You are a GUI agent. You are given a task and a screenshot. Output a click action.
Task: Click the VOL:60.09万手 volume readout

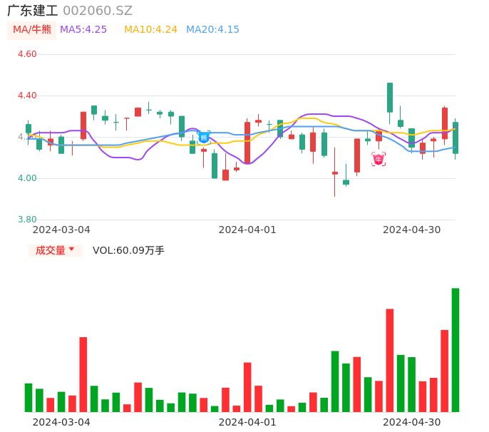click(x=128, y=250)
